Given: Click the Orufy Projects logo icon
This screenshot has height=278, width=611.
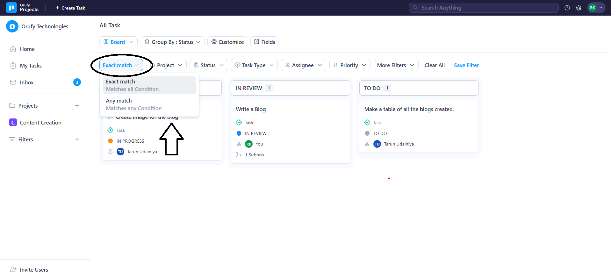Looking at the screenshot, I should point(11,8).
